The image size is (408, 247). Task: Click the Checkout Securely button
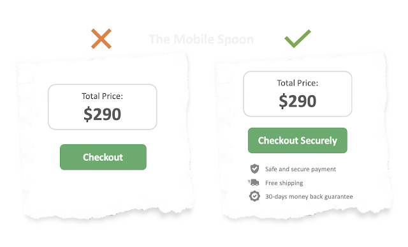click(298, 140)
